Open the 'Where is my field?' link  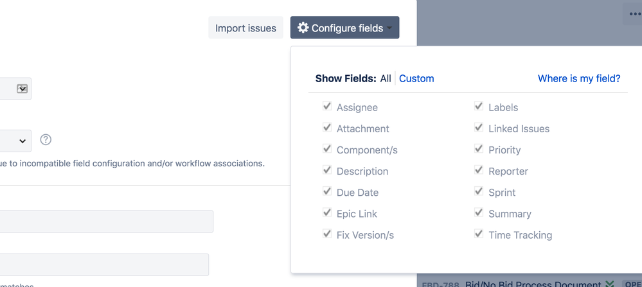click(579, 78)
